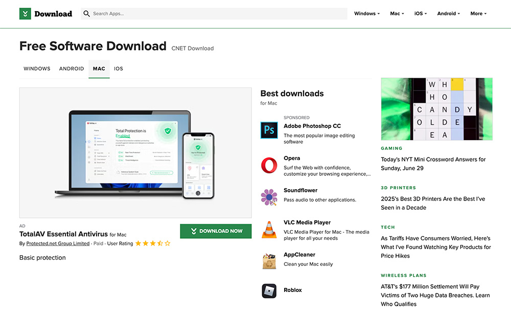Switch to the WINDOWS tab
511x316 pixels.
(x=37, y=69)
